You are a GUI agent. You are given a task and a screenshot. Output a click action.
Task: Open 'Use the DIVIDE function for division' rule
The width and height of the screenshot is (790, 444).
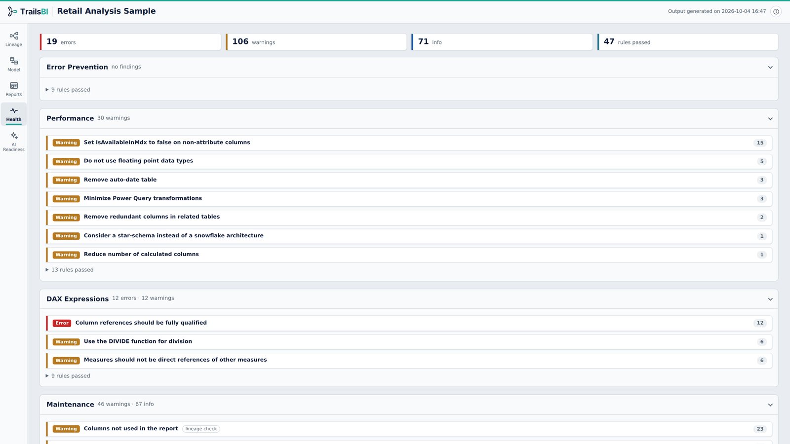point(409,342)
